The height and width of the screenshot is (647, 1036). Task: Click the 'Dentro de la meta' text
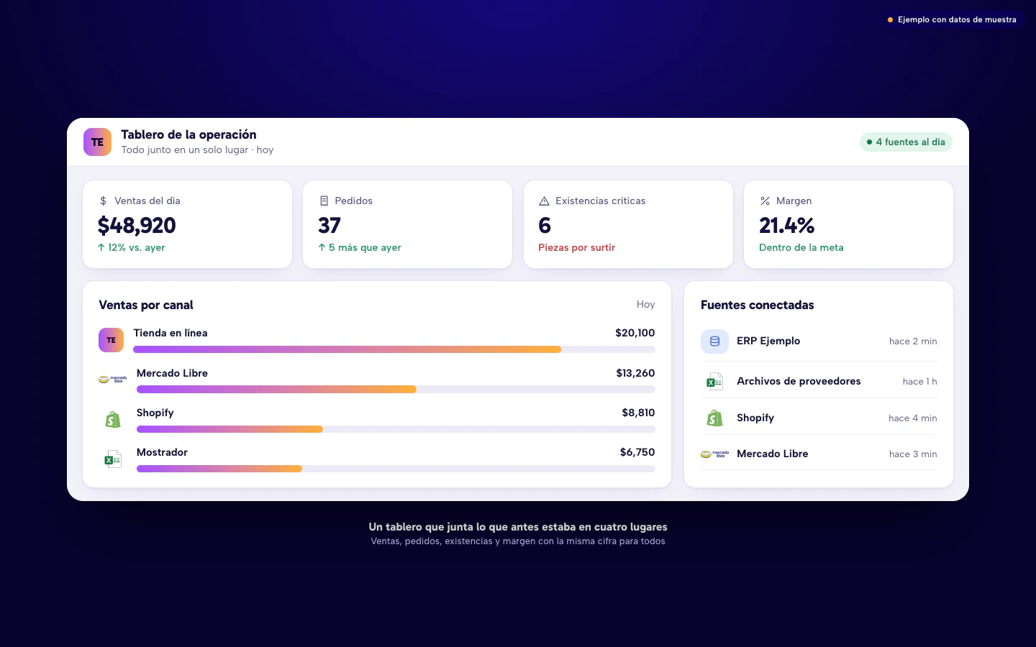(x=801, y=248)
